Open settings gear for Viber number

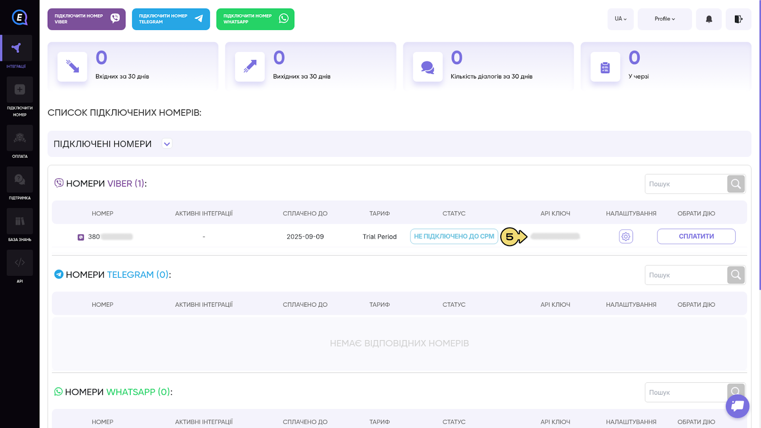click(x=626, y=236)
